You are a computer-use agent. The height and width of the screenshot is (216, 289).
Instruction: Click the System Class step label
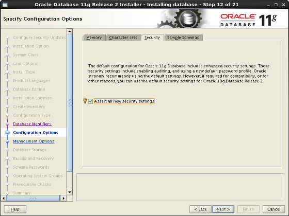26,55
